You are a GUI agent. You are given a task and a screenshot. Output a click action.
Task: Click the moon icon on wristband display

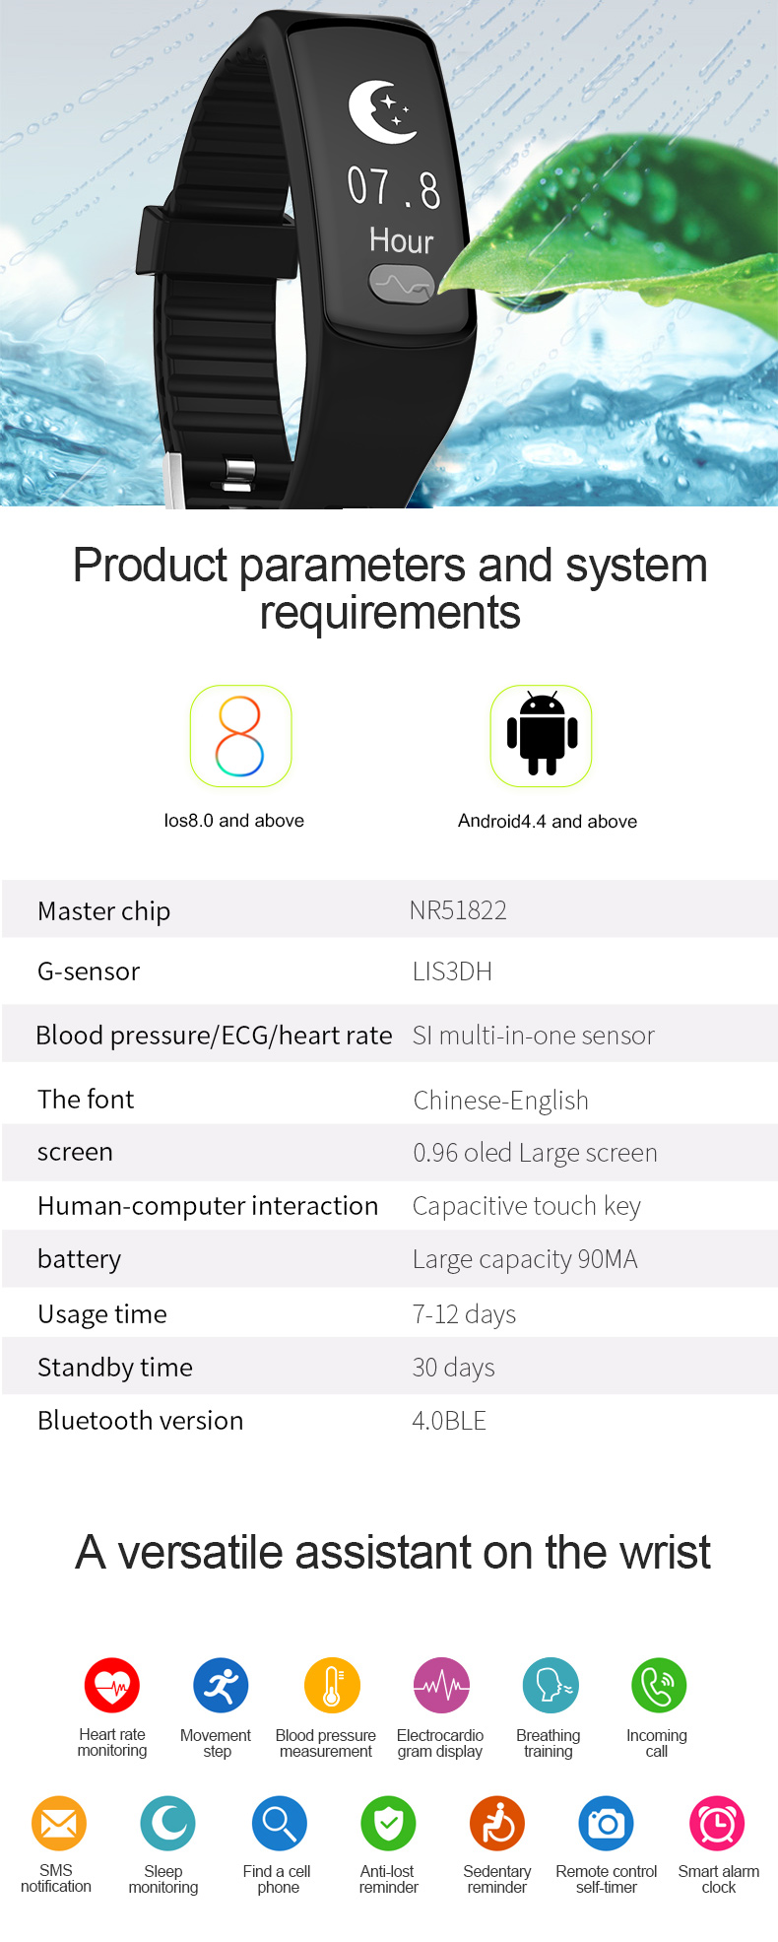381,111
